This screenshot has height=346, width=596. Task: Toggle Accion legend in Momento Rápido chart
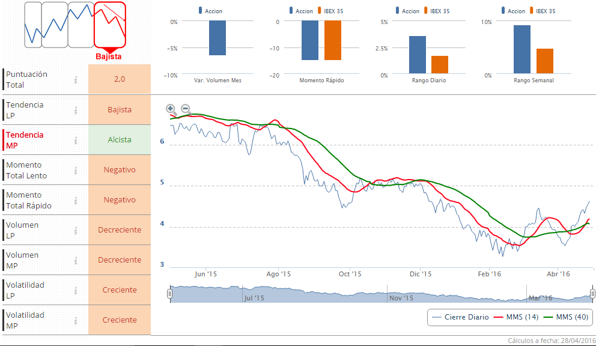point(301,11)
